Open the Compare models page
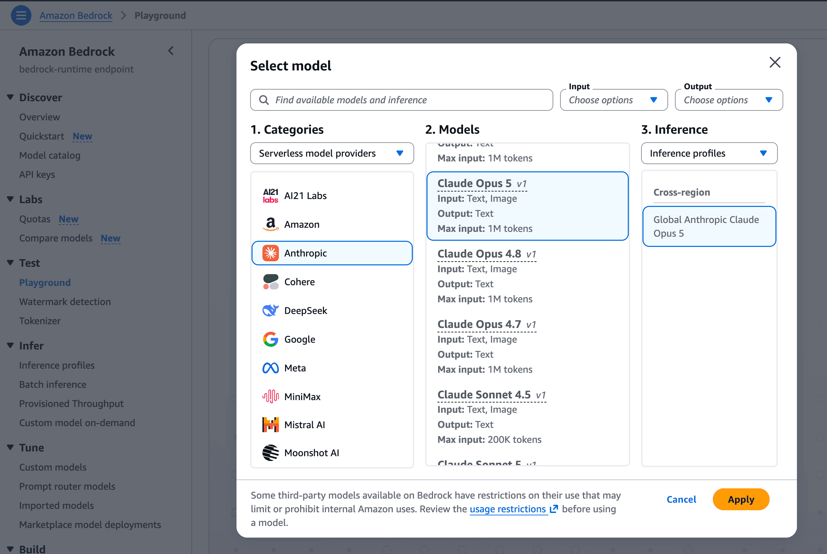 coord(56,238)
